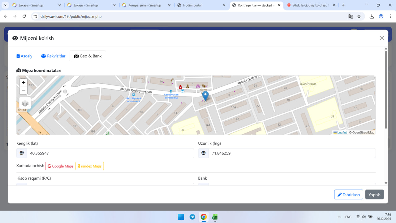The width and height of the screenshot is (396, 223).
Task: Bookmark this page with the star icon
Action: tap(359, 16)
